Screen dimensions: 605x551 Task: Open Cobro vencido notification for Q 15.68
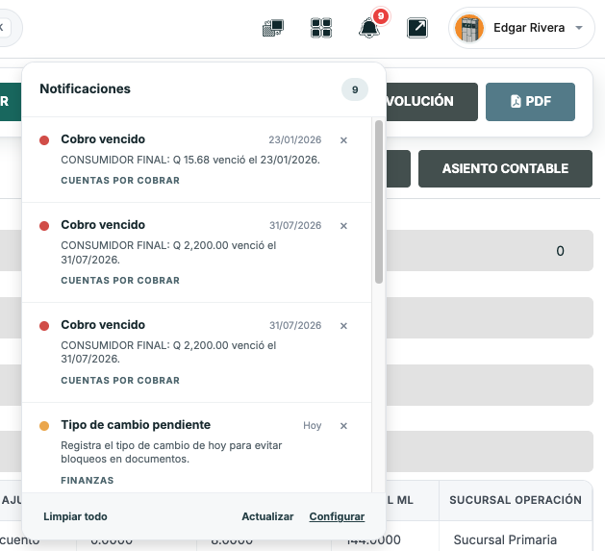click(x=197, y=160)
